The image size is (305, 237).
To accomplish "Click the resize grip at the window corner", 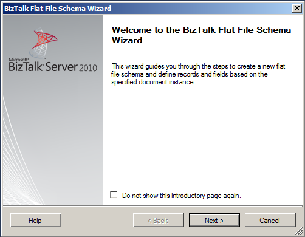I will (x=300, y=232).
